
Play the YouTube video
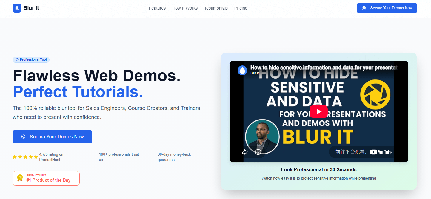(x=318, y=111)
